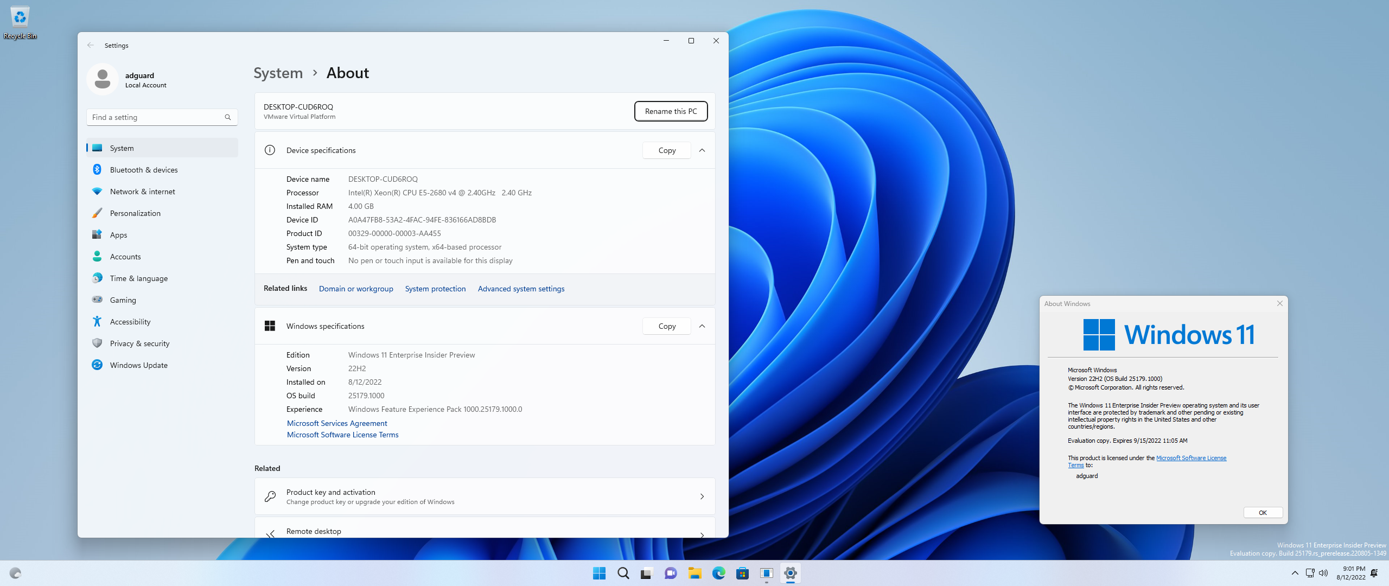Click the Bluetooth icon in the sidebar
Image resolution: width=1389 pixels, height=586 pixels.
coord(97,170)
